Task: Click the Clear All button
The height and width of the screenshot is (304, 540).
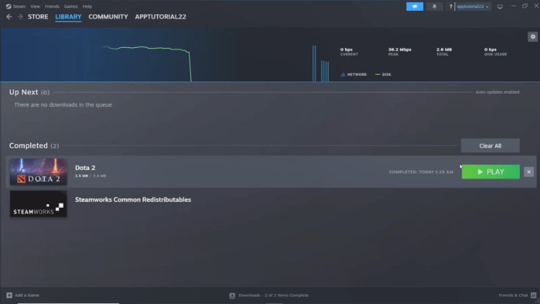Action: pyautogui.click(x=490, y=146)
